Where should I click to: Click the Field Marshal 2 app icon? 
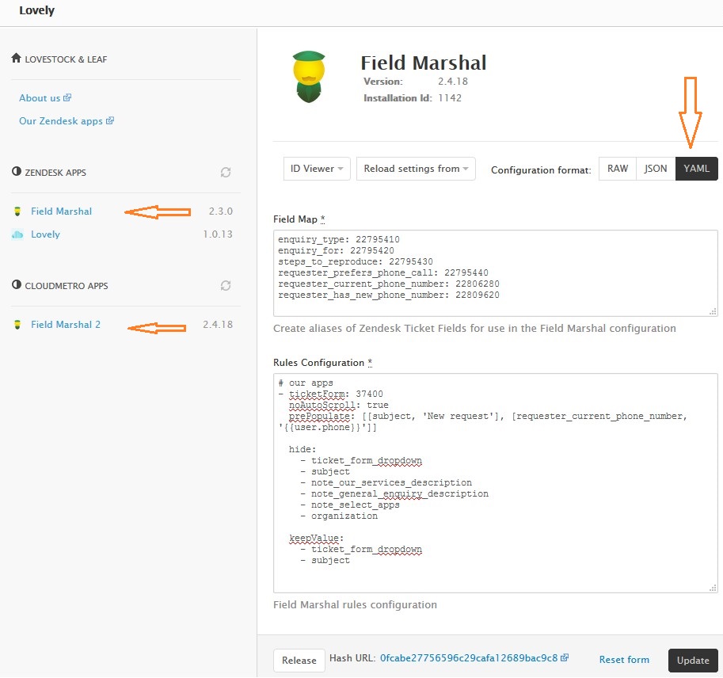pos(17,325)
